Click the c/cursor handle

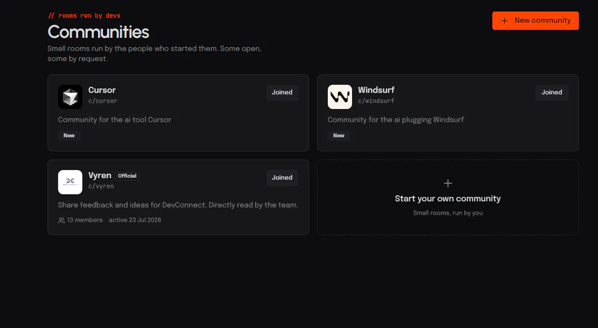(103, 101)
